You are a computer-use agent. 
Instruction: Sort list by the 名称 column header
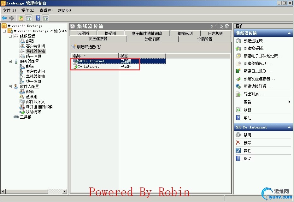pos(95,56)
